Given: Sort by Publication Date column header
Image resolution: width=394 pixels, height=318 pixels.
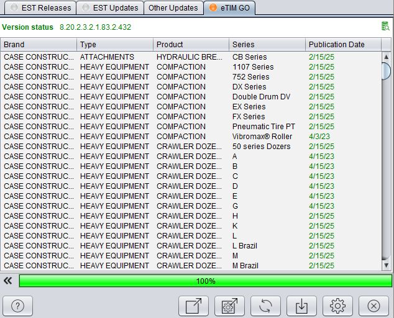Looking at the screenshot, I should pyautogui.click(x=343, y=45).
